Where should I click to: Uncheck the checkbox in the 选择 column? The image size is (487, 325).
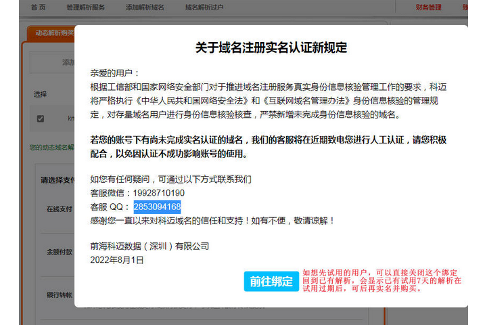click(x=41, y=118)
